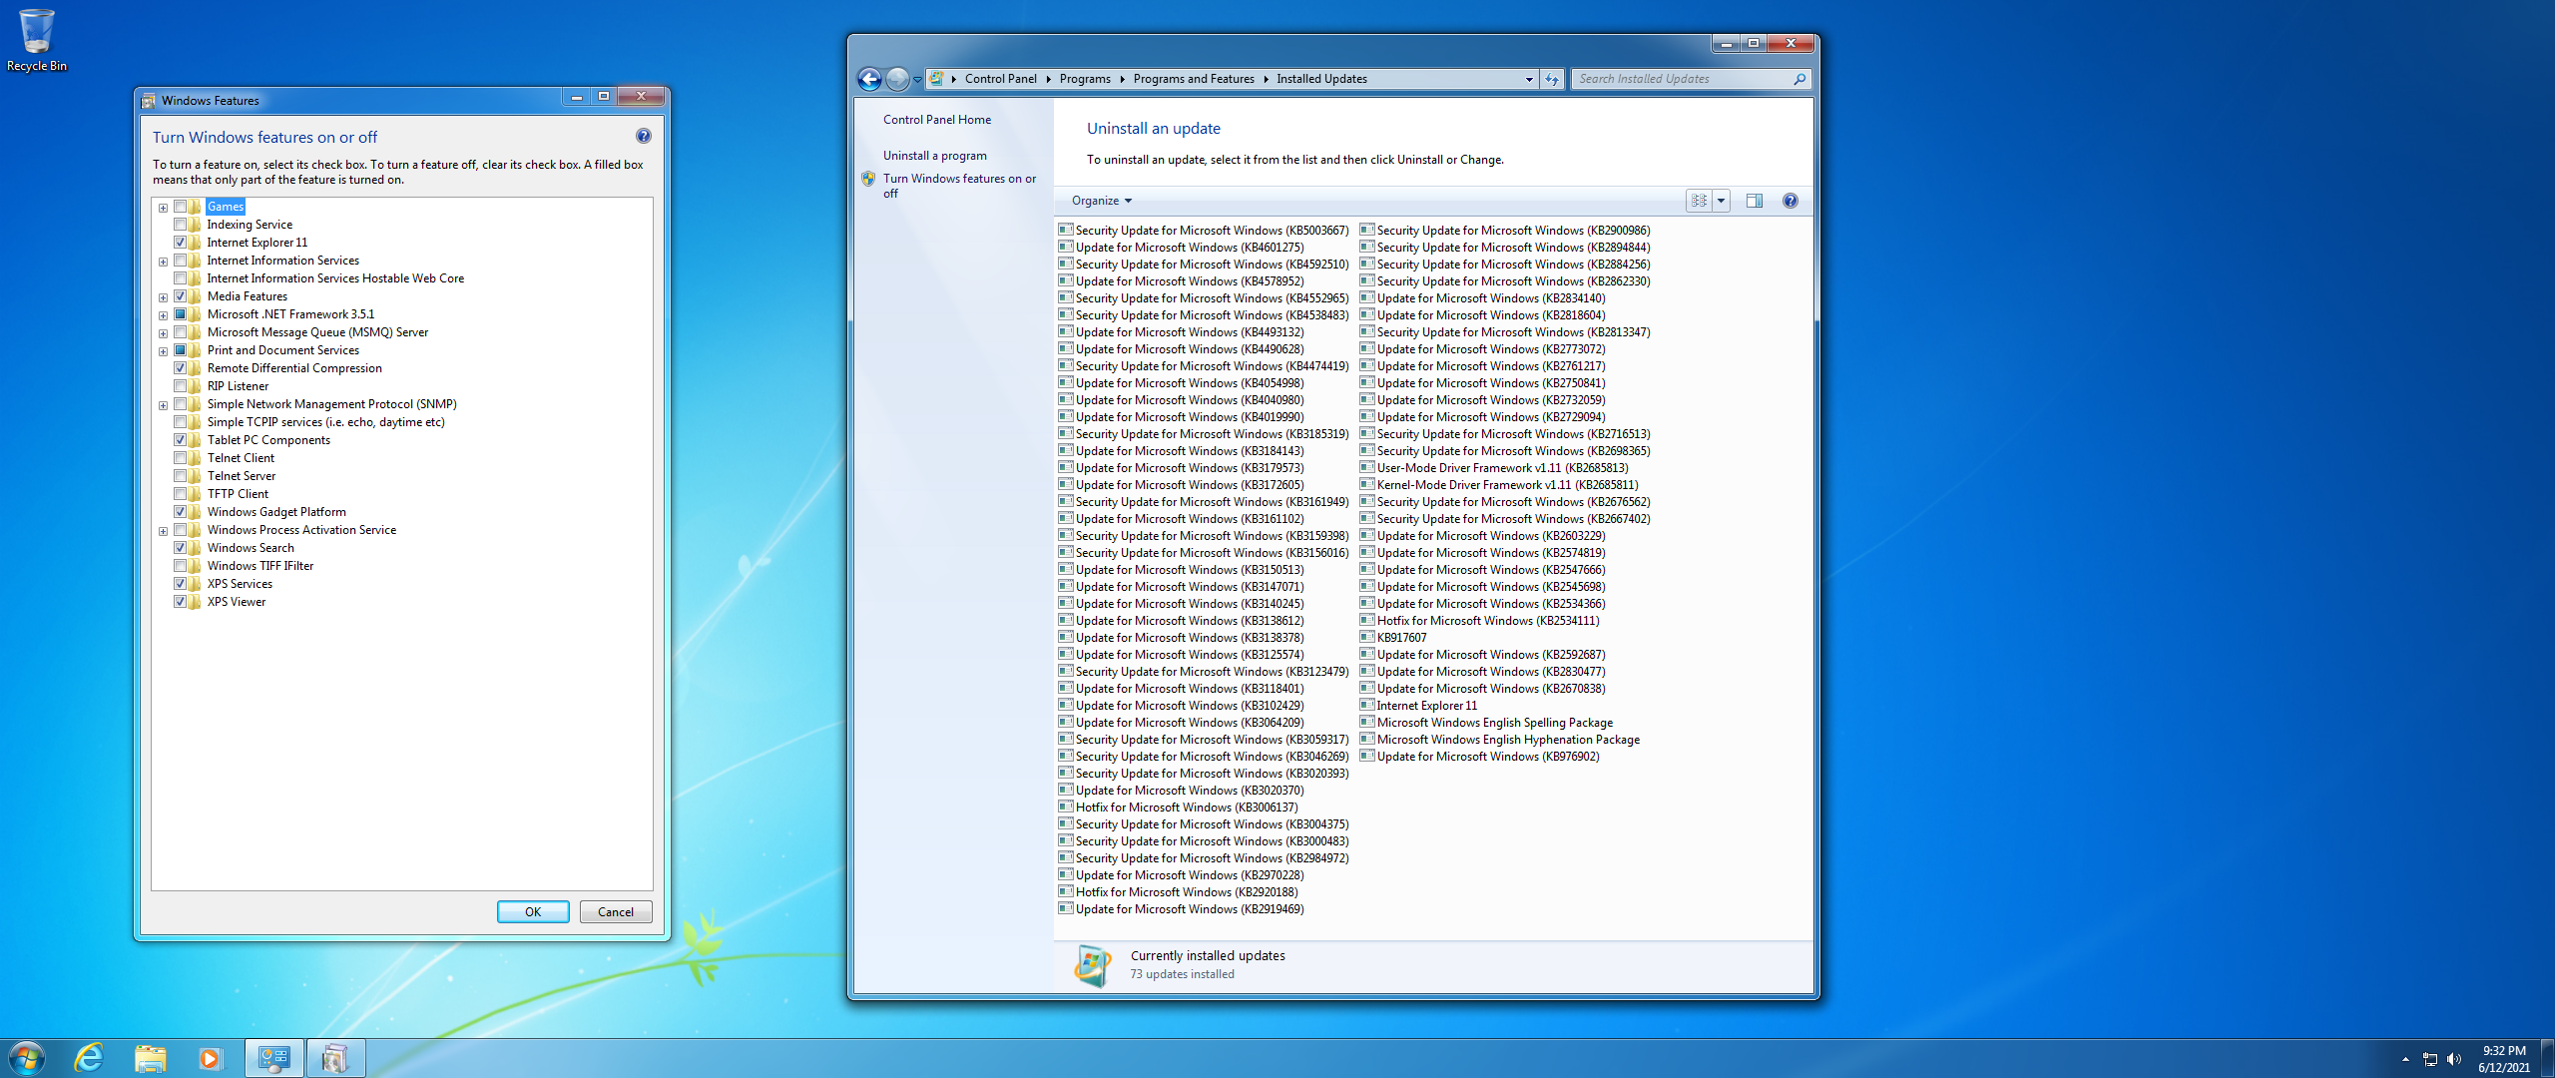This screenshot has width=2555, height=1078.
Task: Enable the Indexing Service checkbox
Action: (x=181, y=225)
